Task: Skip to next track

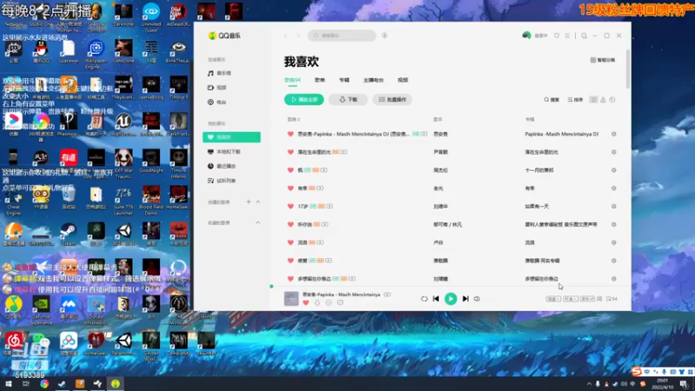Action: pos(466,299)
